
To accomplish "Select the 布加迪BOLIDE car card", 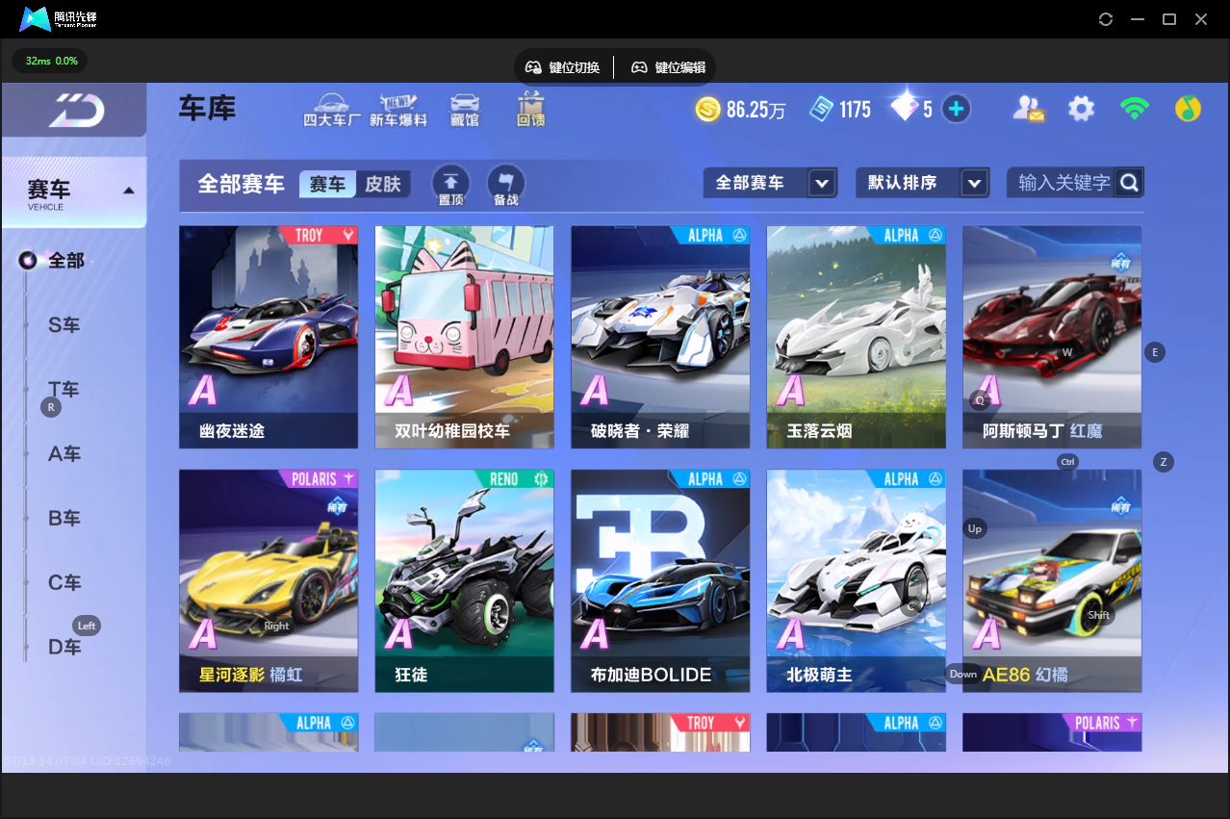I will [660, 580].
